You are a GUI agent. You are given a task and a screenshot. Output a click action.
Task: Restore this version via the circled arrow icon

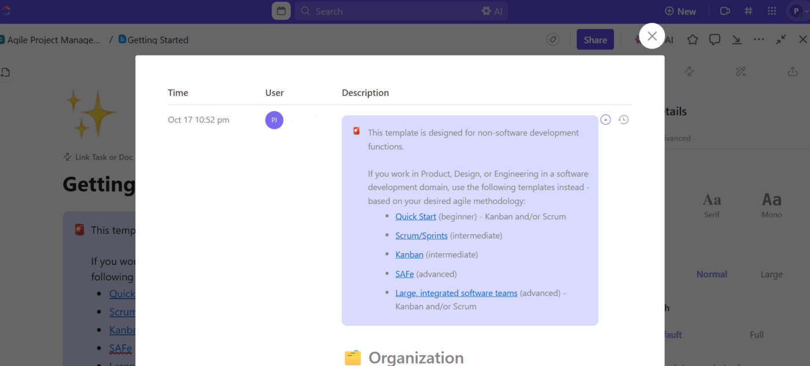(605, 120)
